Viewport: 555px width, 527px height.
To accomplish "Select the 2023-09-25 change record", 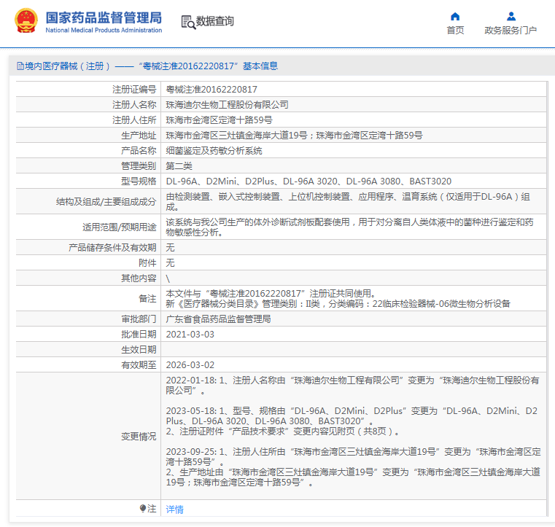I will coord(353,467).
